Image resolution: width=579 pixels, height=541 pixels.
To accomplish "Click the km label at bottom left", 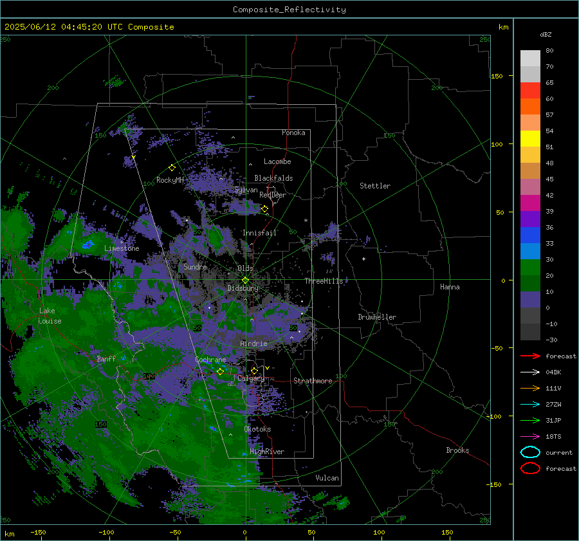I will [9, 534].
